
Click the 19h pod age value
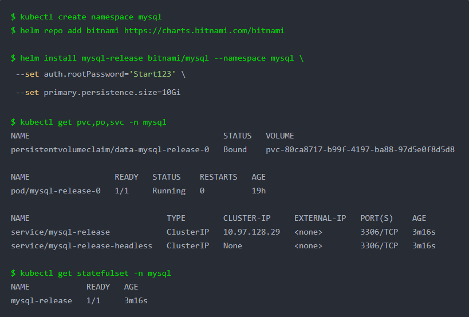[x=258, y=191]
